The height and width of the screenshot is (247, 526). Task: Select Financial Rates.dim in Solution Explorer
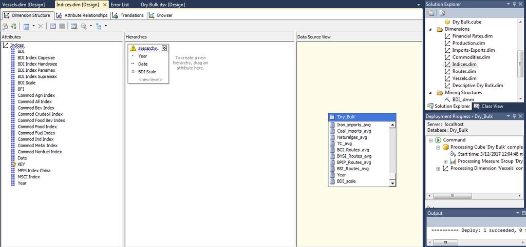473,36
